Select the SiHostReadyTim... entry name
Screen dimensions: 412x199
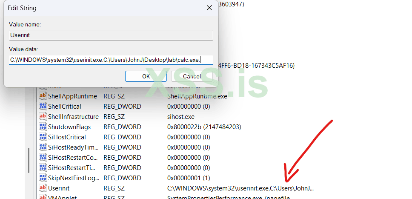[74, 147]
